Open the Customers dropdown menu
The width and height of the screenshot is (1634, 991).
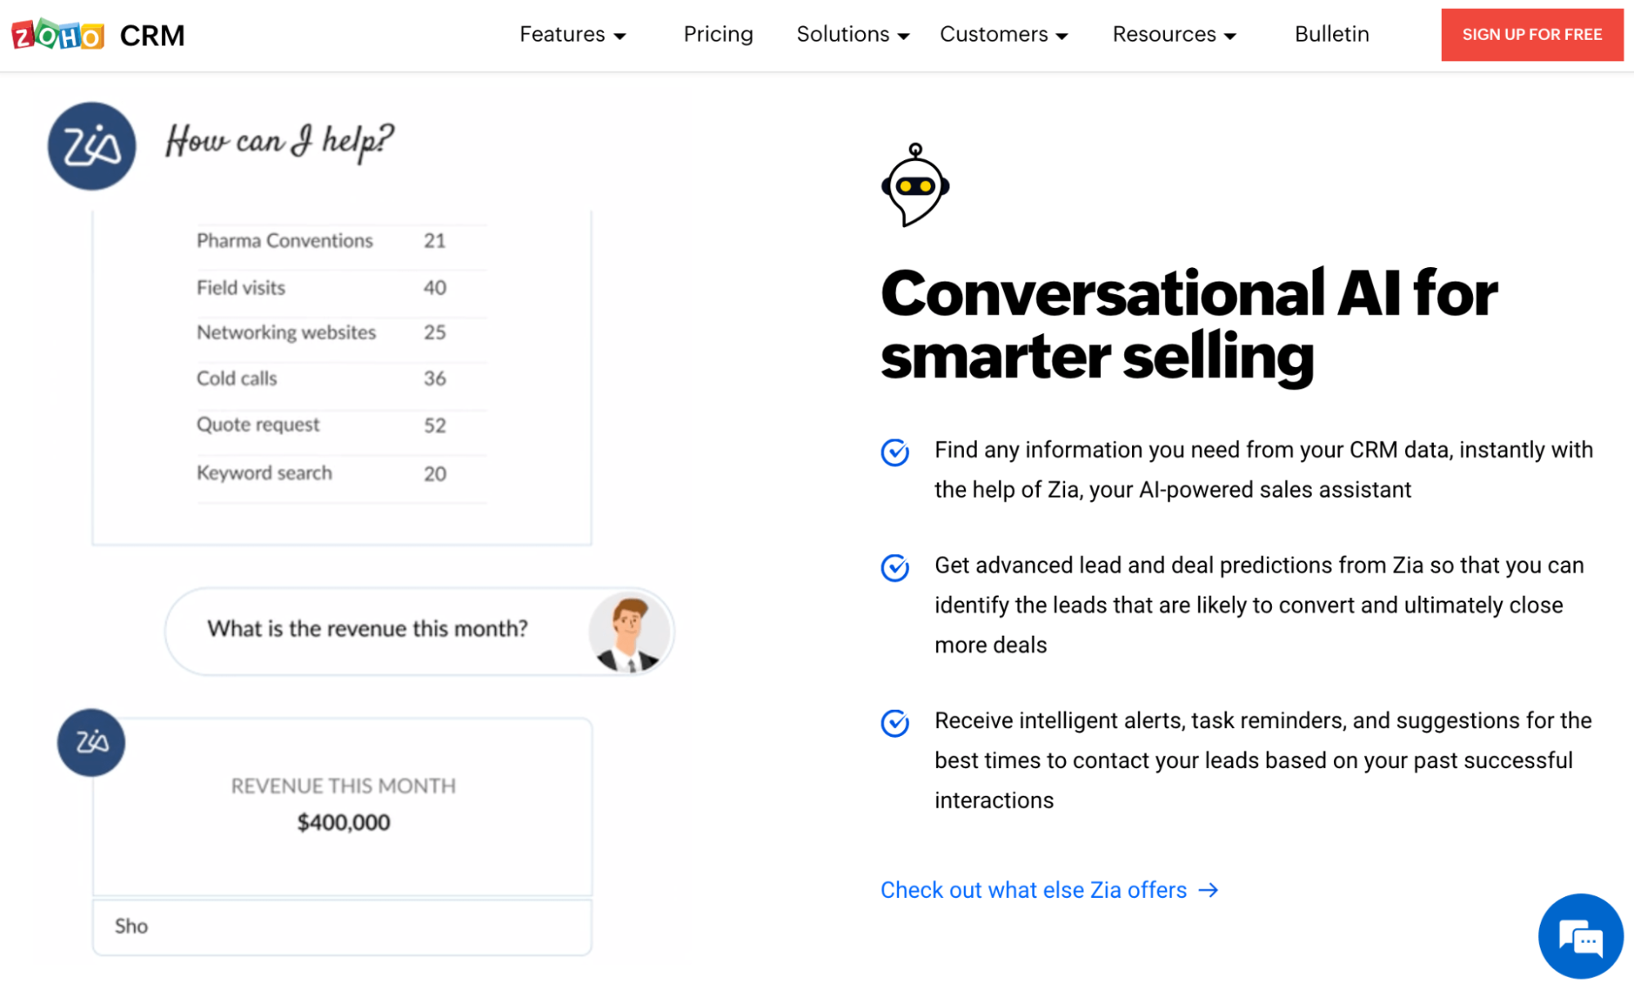coord(1004,34)
